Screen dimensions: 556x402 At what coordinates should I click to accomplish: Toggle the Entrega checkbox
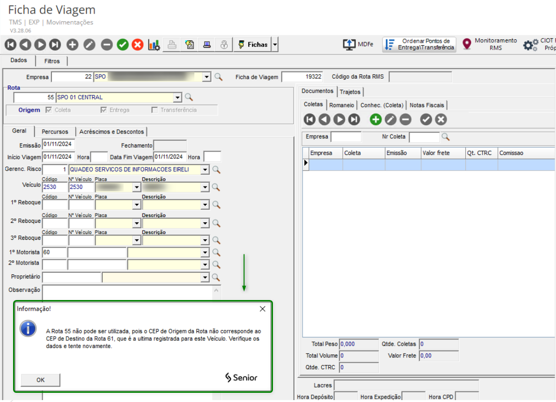[104, 110]
